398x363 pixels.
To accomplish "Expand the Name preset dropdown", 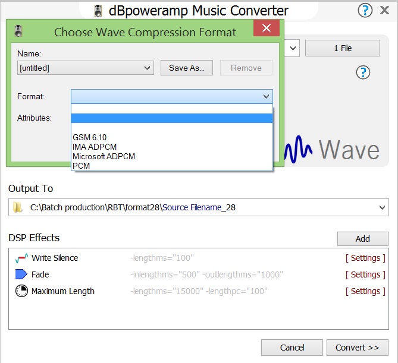I will [x=148, y=68].
